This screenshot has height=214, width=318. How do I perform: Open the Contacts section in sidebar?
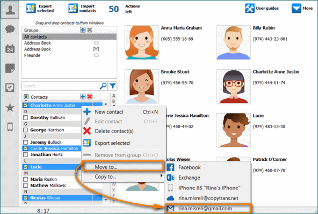[x=10, y=10]
